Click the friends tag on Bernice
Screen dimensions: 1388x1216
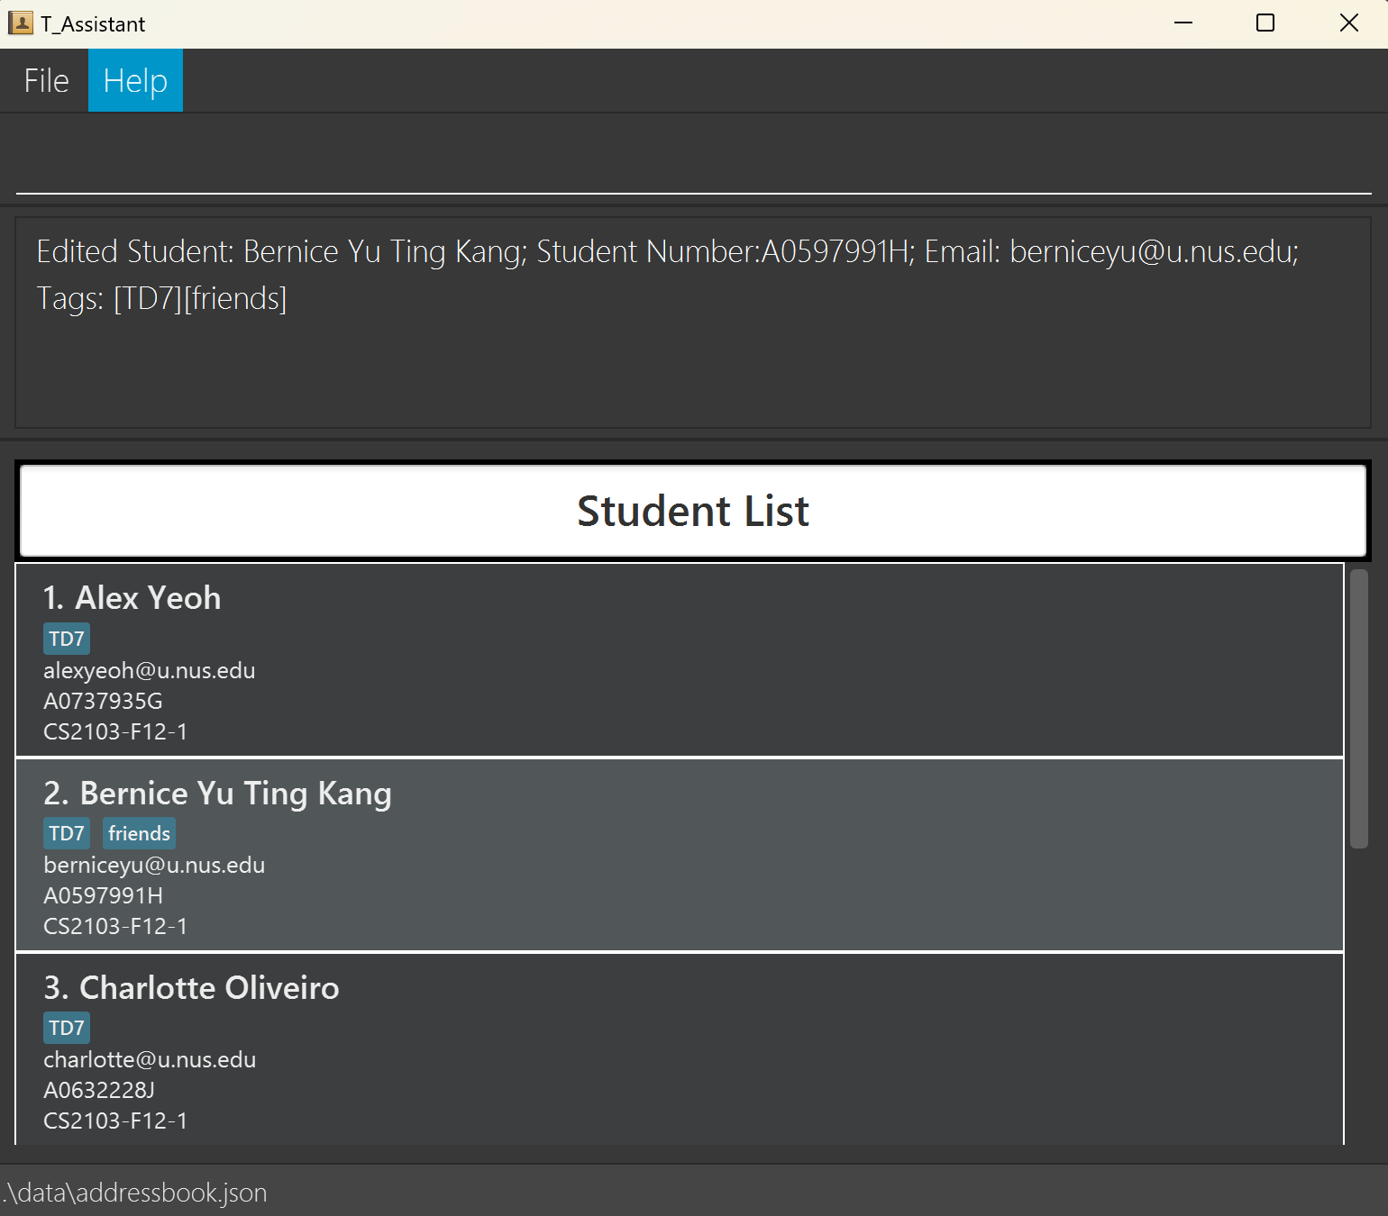pos(139,833)
